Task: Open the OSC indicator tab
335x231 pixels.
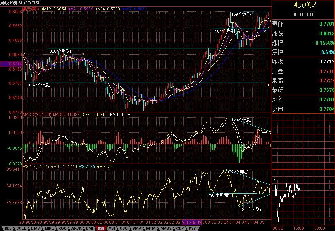Action: [x=124, y=228]
